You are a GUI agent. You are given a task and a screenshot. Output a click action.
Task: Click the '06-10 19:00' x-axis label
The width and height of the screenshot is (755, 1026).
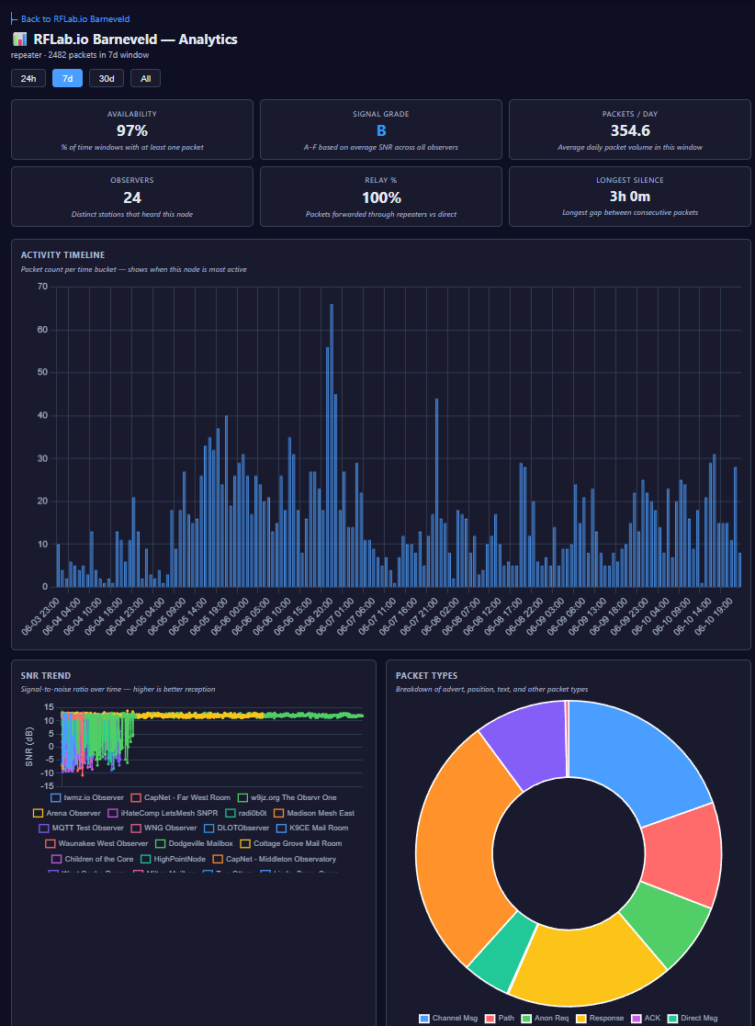pyautogui.click(x=715, y=616)
